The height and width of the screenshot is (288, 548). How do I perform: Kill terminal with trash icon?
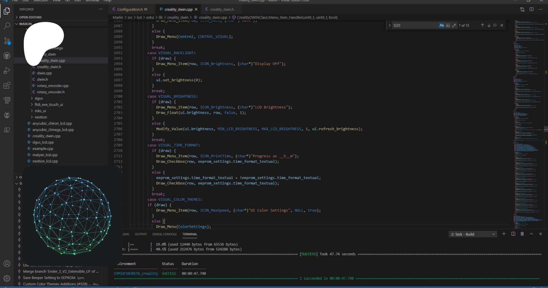pyautogui.click(x=522, y=234)
